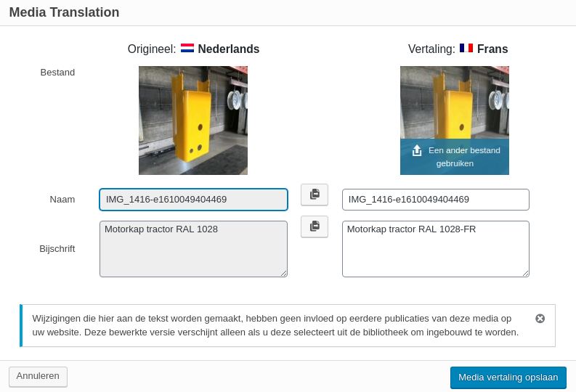
Task: Click the upload icon on French image
Action: click(x=417, y=150)
